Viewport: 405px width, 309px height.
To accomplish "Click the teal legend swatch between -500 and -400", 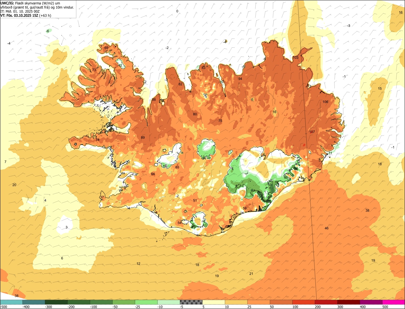I will point(11,302).
